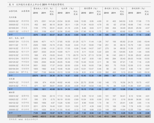This screenshot has height=123, width=154.
Task: Select stock code 600401.SH
Action: click(14, 72)
